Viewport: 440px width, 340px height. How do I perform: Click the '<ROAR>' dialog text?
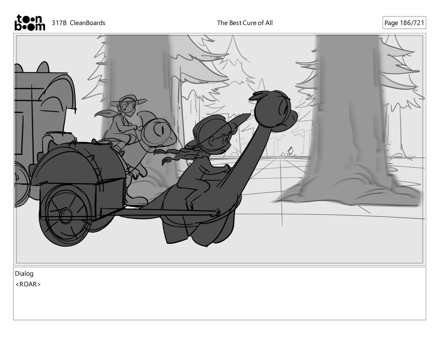[28, 284]
